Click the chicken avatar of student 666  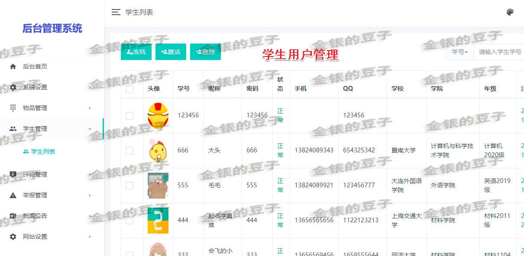(158, 150)
